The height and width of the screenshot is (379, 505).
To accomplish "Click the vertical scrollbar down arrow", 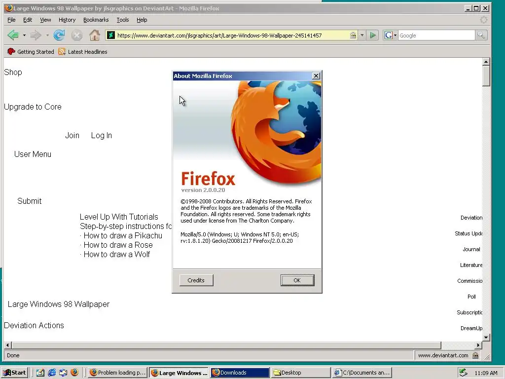I will pyautogui.click(x=486, y=338).
